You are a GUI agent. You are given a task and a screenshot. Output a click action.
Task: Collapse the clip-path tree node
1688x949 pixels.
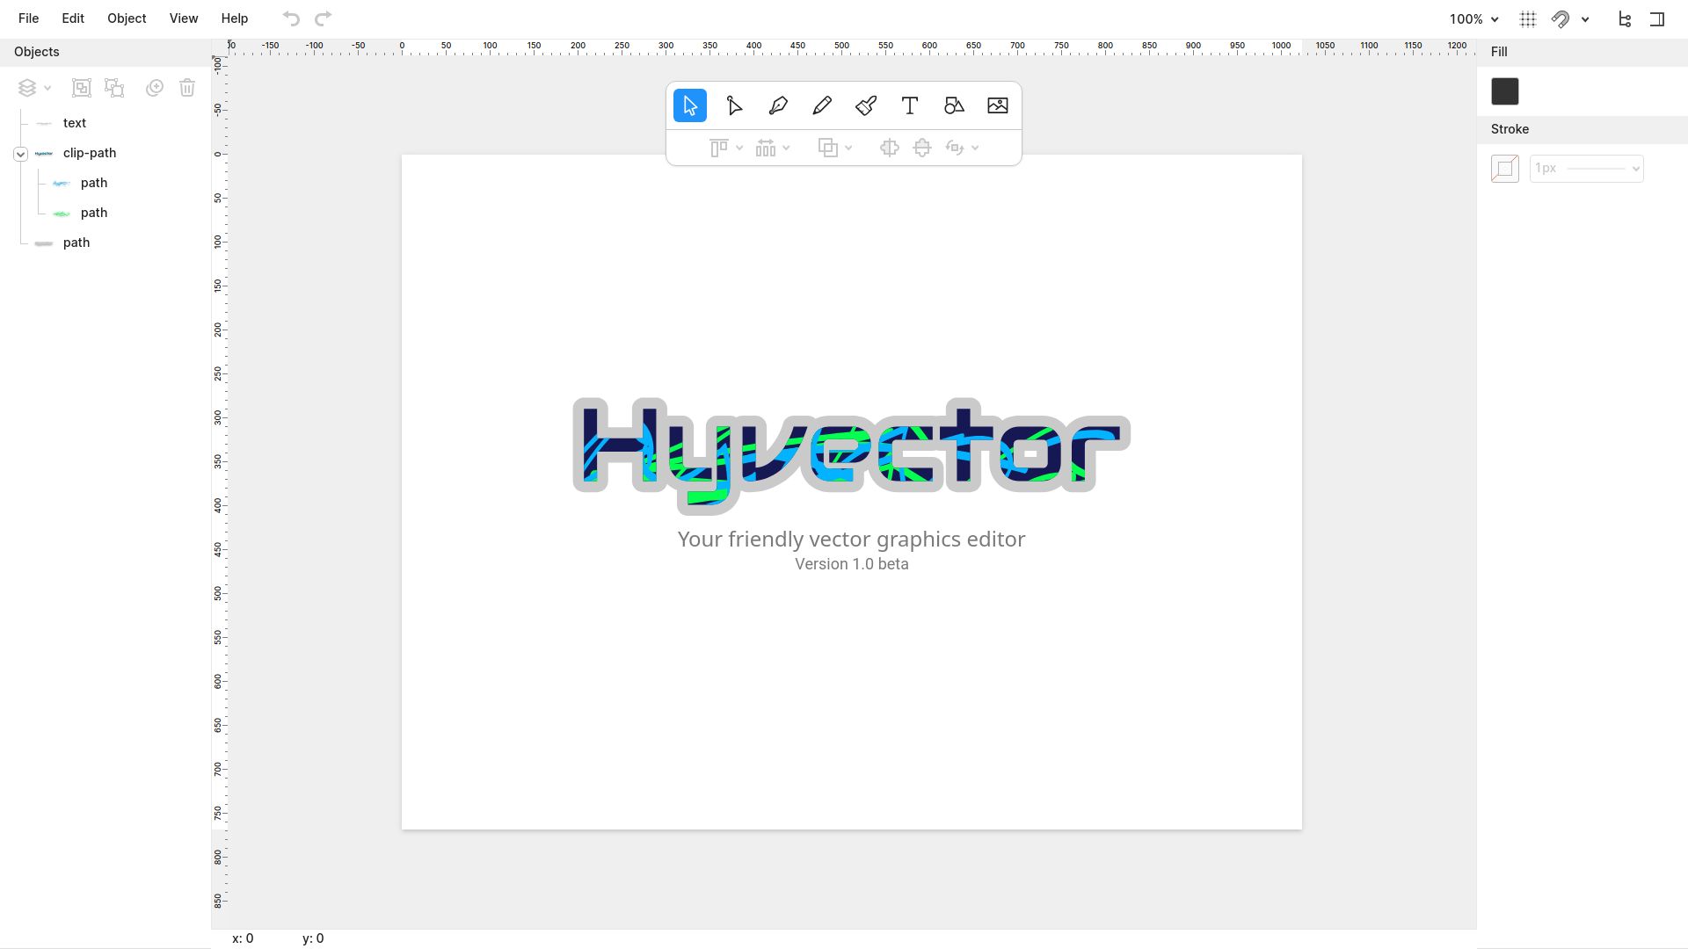pos(20,154)
